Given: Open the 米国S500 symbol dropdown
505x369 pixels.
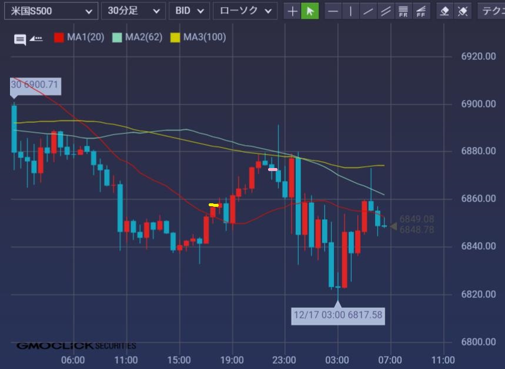Looking at the screenshot, I should click(x=51, y=11).
